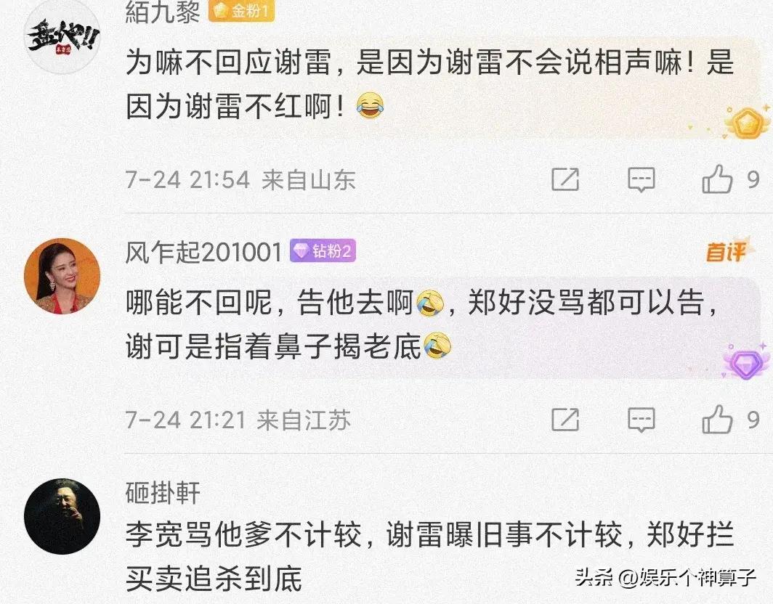This screenshot has height=604, width=773.
Task: Tap the 金粉1 badge
Action: coord(240,11)
